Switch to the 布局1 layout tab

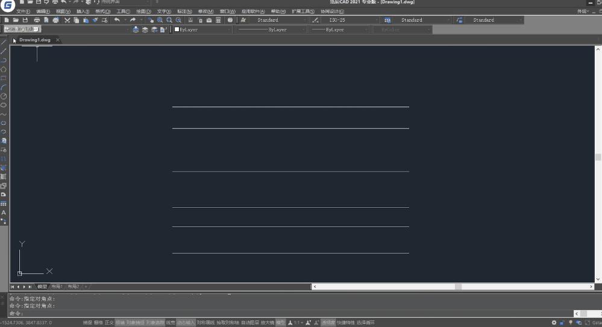(57, 287)
